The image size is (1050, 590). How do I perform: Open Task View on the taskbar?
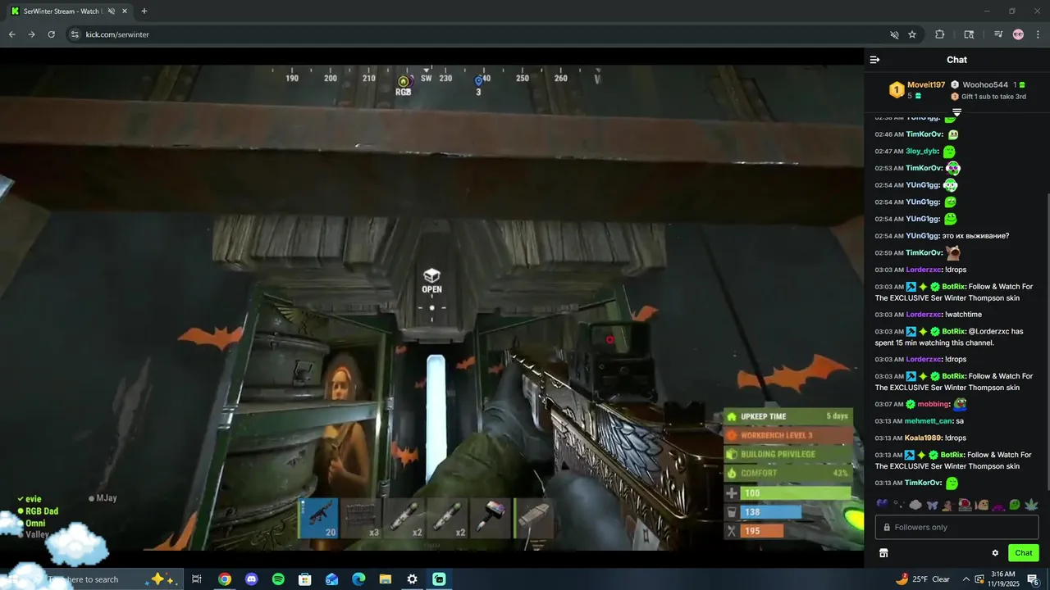197,579
